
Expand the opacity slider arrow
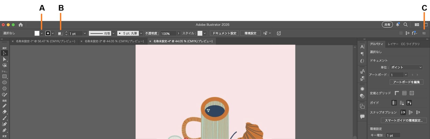[x=178, y=34]
